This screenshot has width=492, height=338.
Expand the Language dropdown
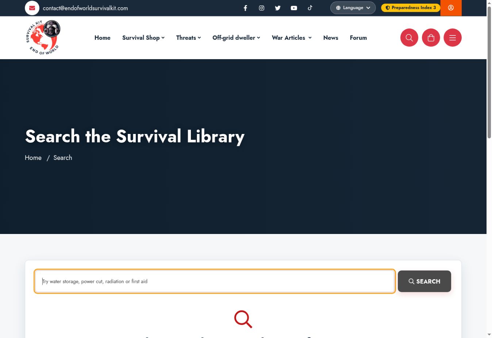pos(353,8)
